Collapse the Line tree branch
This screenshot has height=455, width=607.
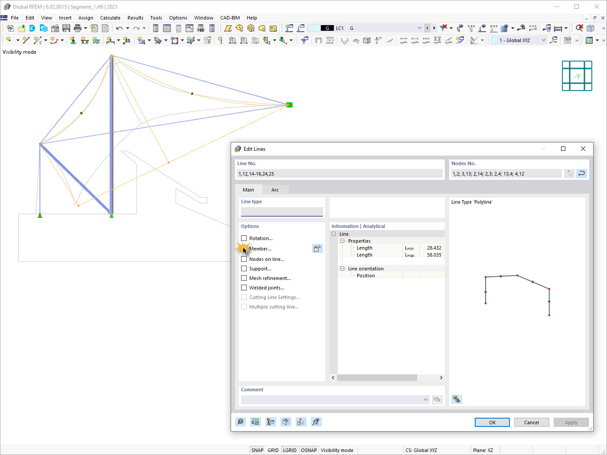click(x=333, y=234)
